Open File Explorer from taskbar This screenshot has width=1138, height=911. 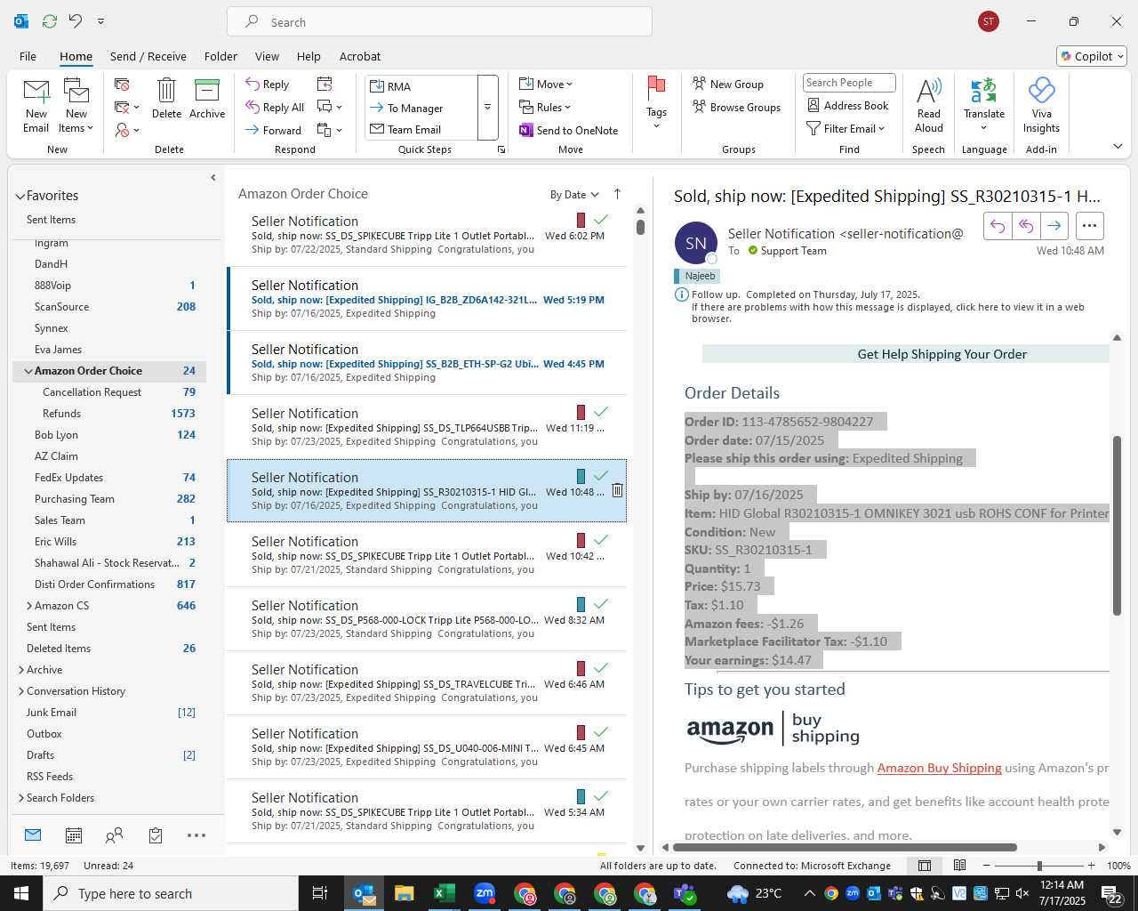coord(404,893)
